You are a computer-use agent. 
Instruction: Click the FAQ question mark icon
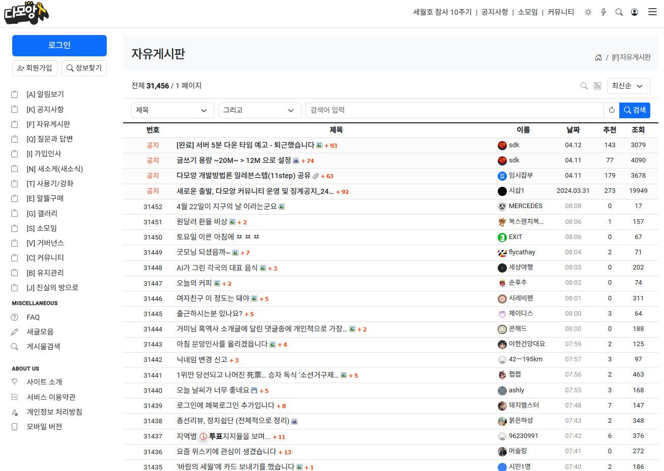15,317
